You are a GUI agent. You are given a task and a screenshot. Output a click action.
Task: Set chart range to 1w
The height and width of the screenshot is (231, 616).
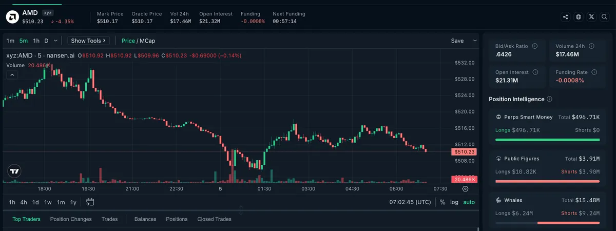48,202
